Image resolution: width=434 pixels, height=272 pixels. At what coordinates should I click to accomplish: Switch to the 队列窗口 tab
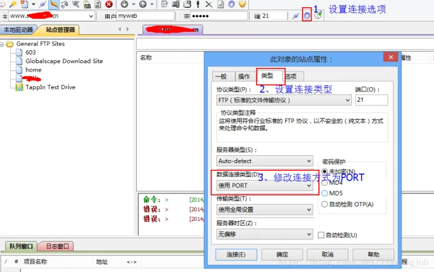[21, 246]
